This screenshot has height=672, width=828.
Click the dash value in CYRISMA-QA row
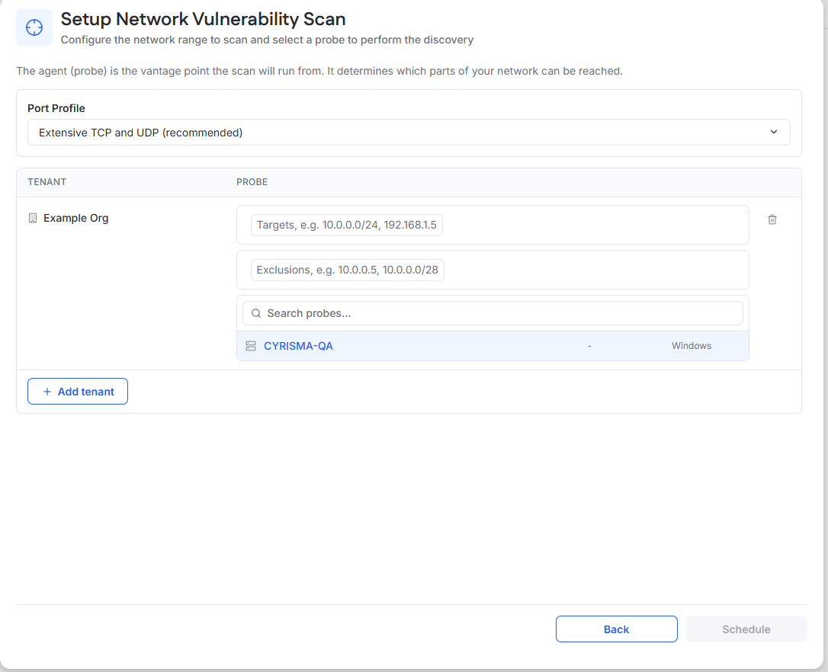pyautogui.click(x=589, y=347)
